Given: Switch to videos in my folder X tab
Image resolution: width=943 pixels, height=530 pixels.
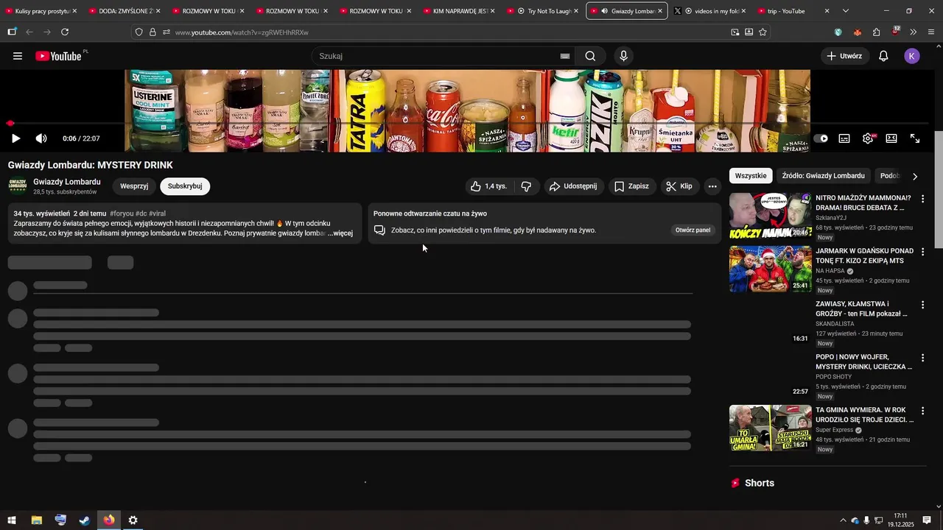Looking at the screenshot, I should 709,11.
